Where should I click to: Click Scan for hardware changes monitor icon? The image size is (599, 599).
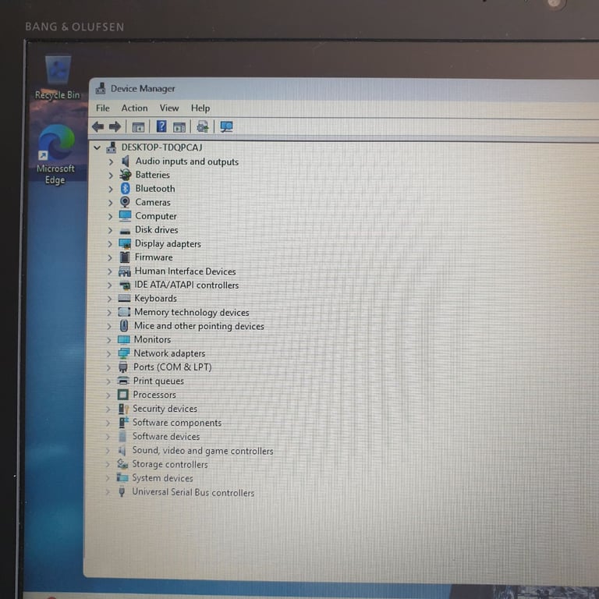[x=226, y=126]
